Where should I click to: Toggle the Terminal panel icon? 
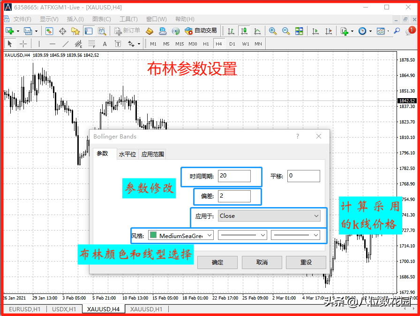[x=89, y=31]
